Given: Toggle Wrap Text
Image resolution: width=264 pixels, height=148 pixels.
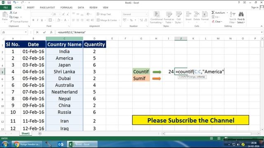Looking at the screenshot, I should [104, 14].
